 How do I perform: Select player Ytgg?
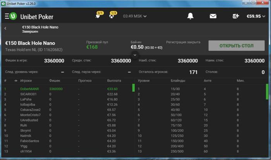(x=24, y=146)
